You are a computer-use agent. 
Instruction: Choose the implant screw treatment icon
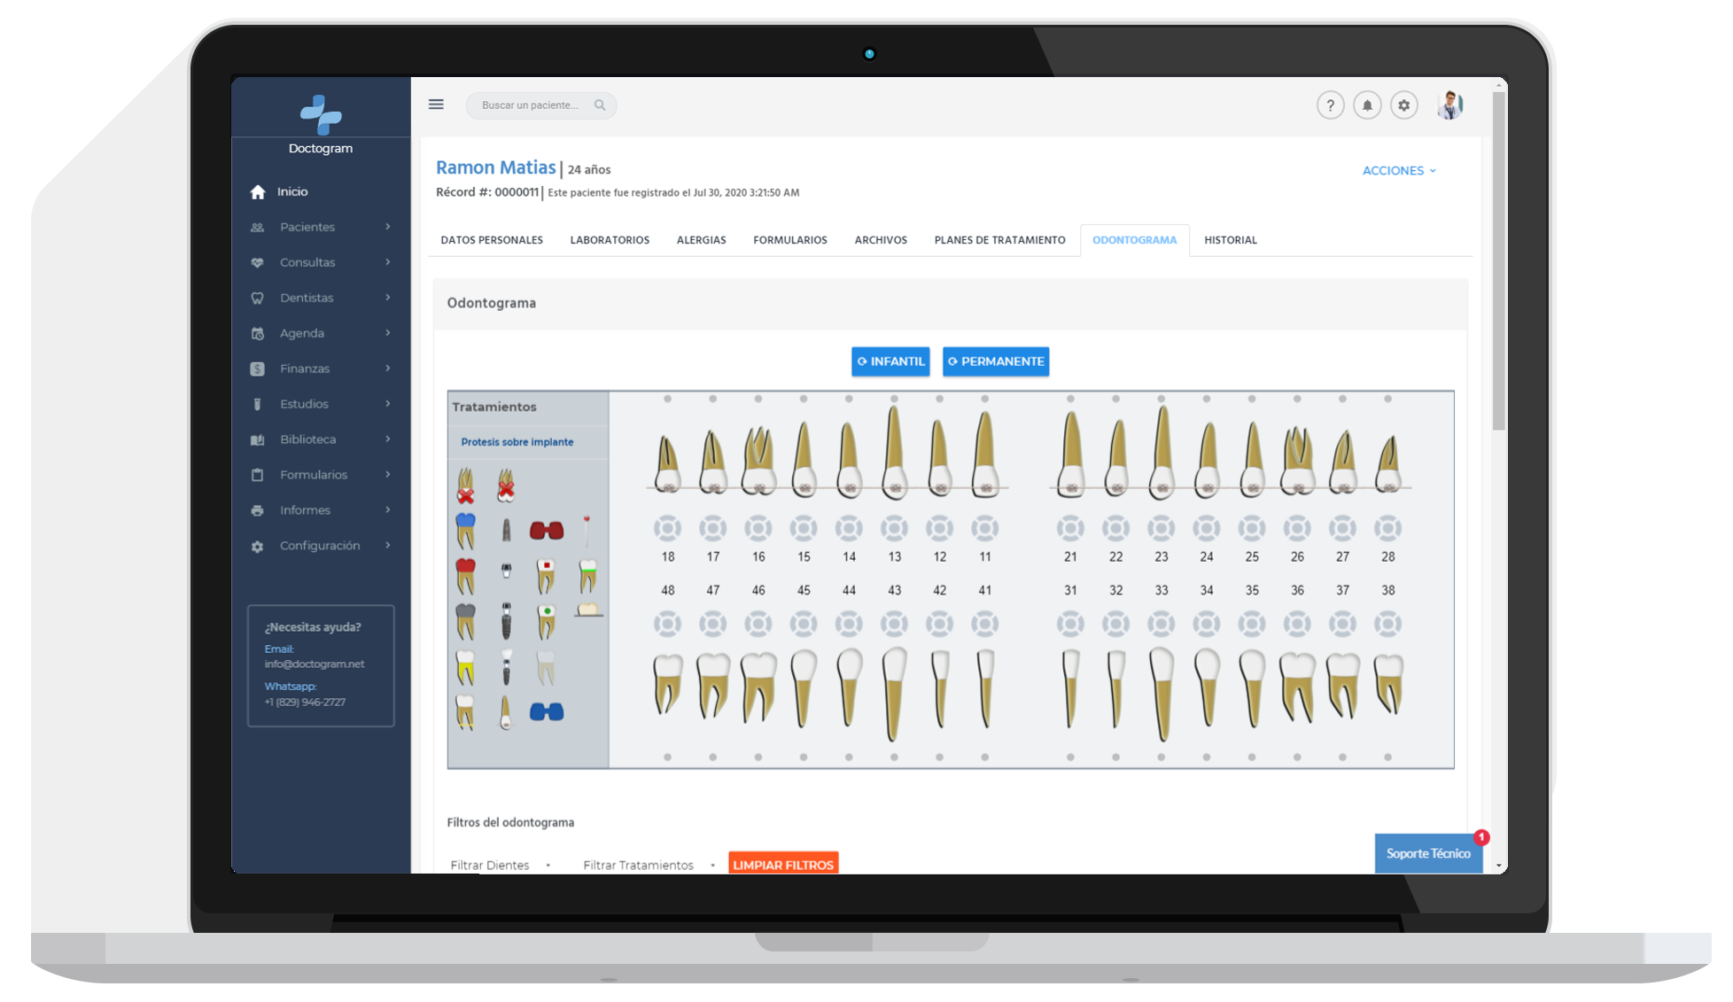(x=507, y=622)
